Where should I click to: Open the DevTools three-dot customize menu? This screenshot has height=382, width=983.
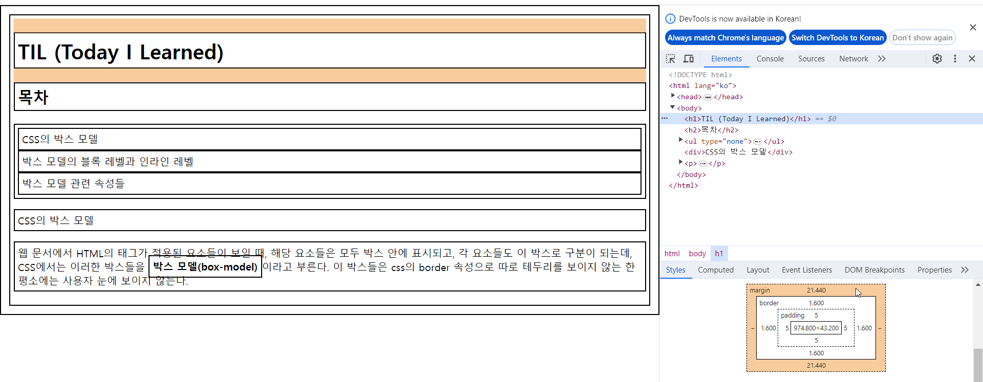tap(955, 59)
